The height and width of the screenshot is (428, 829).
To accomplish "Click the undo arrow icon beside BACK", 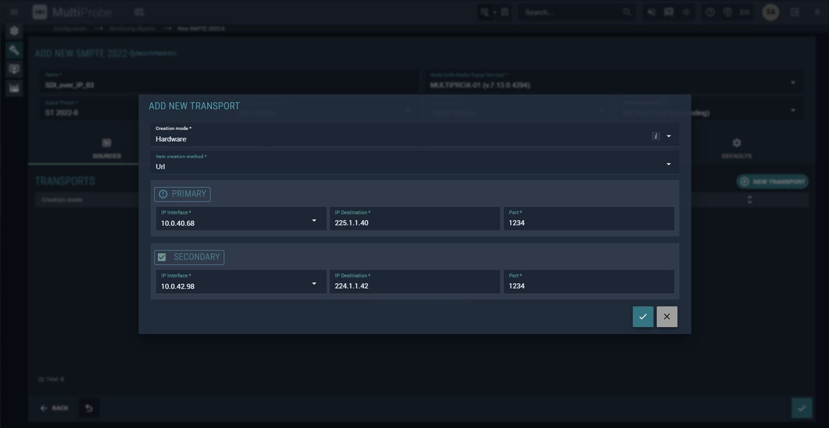I will pos(89,408).
